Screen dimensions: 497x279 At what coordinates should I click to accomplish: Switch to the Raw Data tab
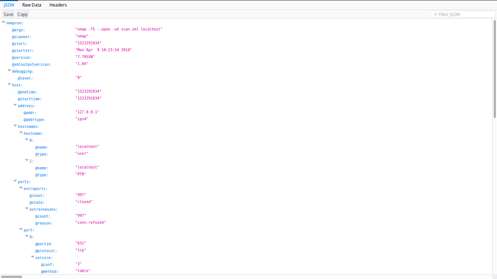click(x=32, y=5)
